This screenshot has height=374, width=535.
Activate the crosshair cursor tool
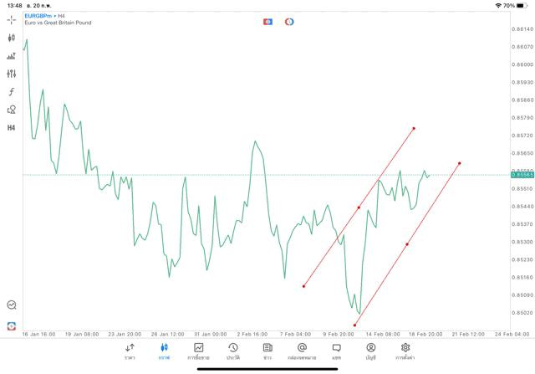pyautogui.click(x=12, y=19)
